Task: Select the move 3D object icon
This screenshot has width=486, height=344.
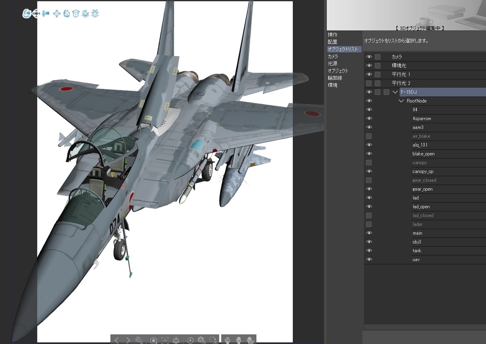Action: click(56, 13)
